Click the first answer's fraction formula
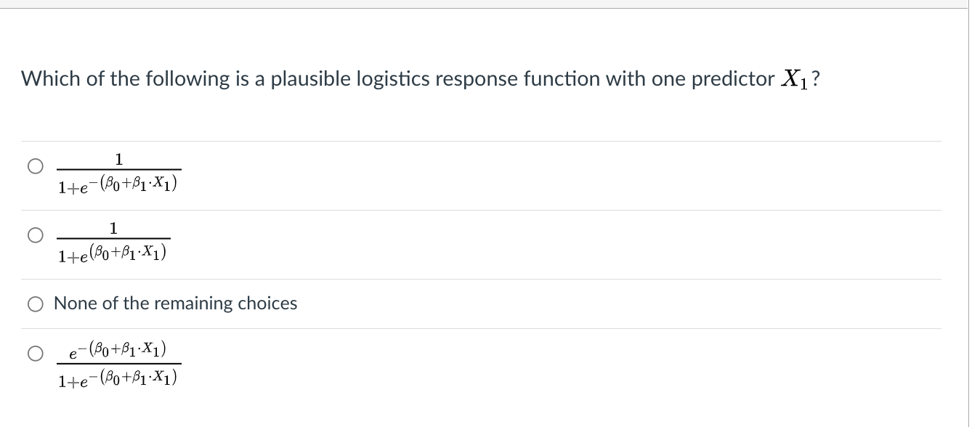Screen dimensions: 972x427 [118, 172]
